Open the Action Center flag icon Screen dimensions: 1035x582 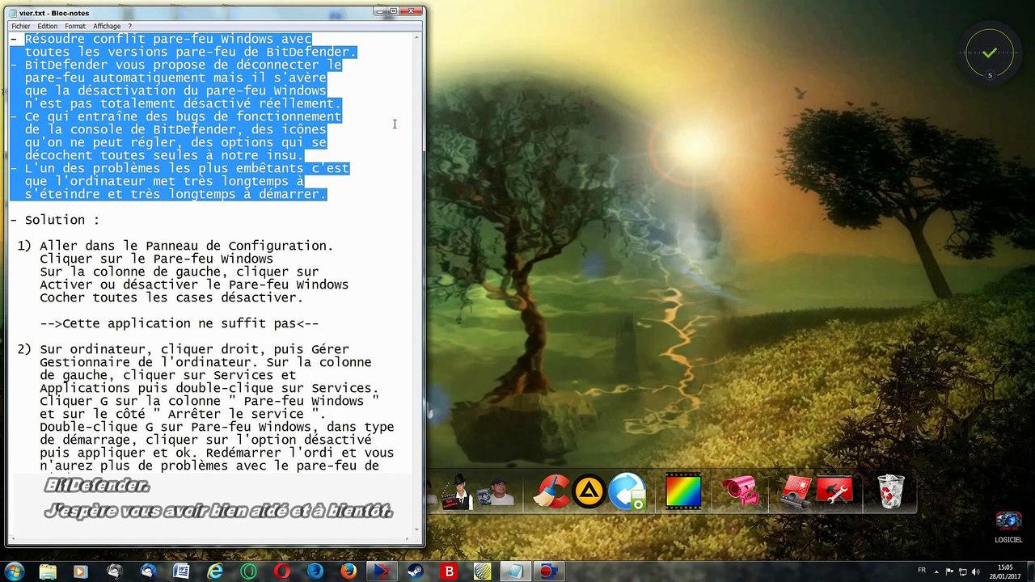(951, 571)
